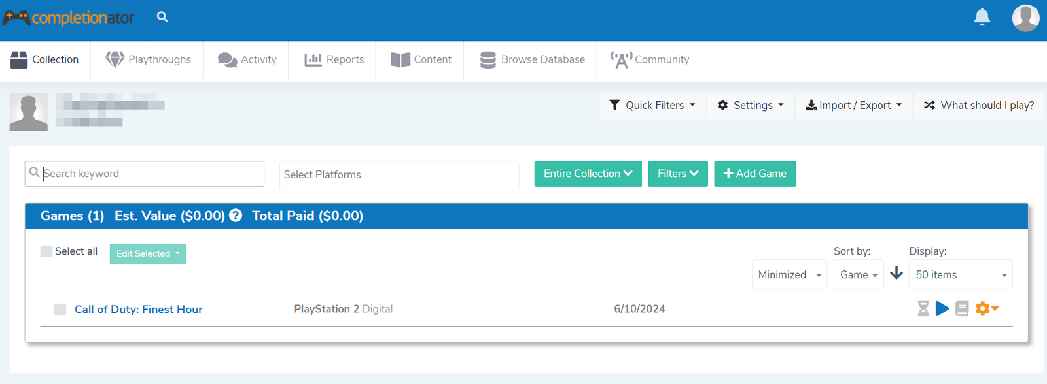The image size is (1047, 384).
Task: Open notifications bell
Action: point(982,17)
